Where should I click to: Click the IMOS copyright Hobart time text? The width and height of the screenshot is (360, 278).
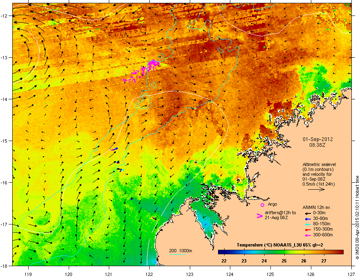(x=357, y=217)
